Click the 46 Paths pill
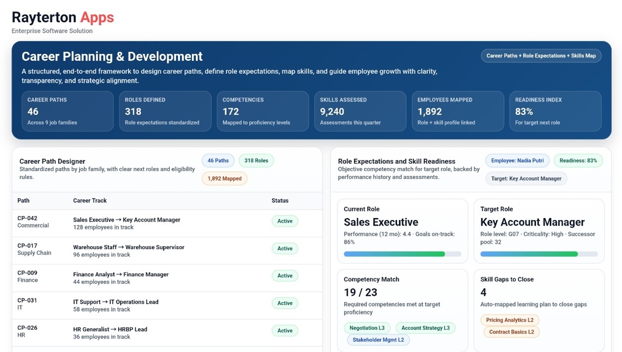This screenshot has width=622, height=352. (x=218, y=161)
